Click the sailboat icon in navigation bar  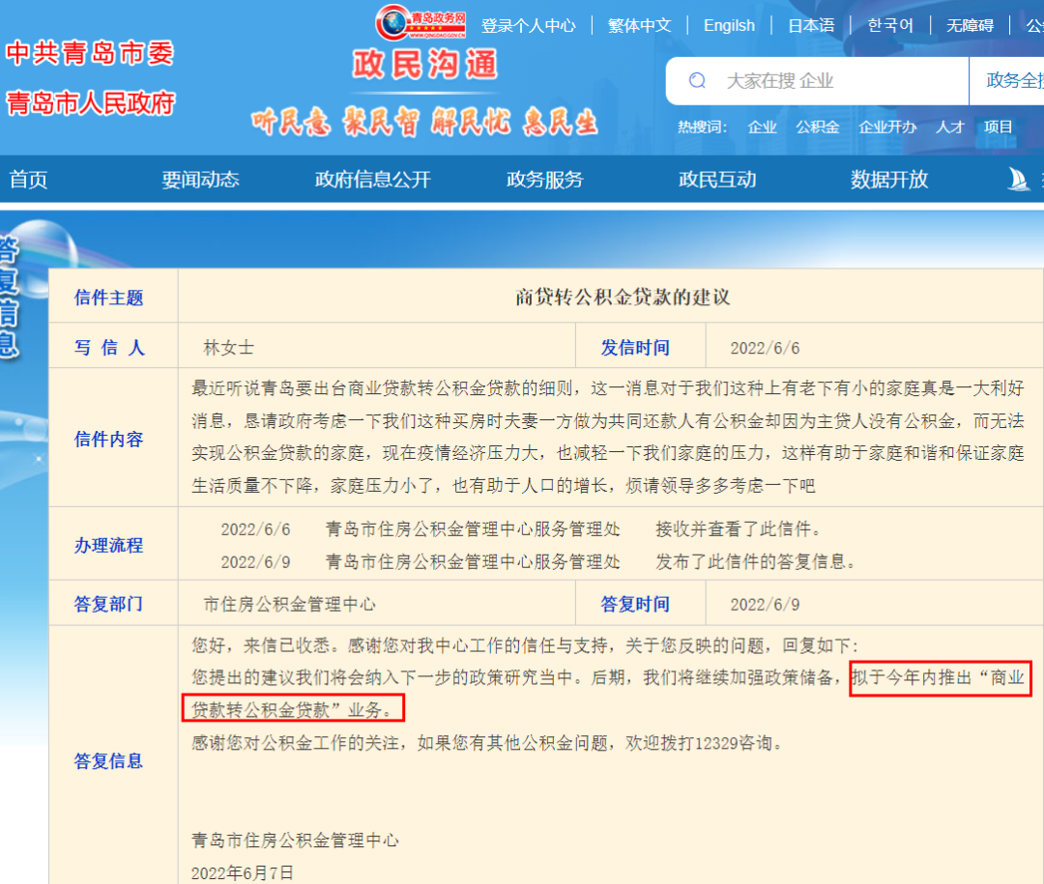pyautogui.click(x=1019, y=179)
